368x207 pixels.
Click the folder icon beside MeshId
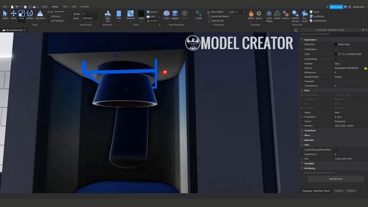(366, 68)
